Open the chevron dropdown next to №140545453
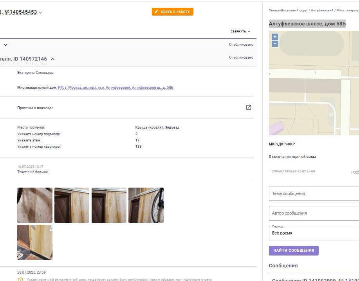Screen dimensions: 359x281 [x=41, y=13]
